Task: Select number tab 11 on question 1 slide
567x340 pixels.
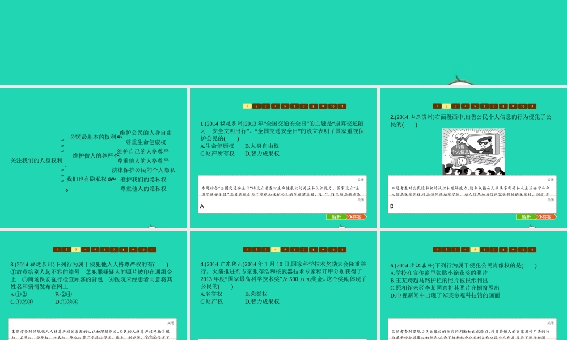Action: (342, 106)
